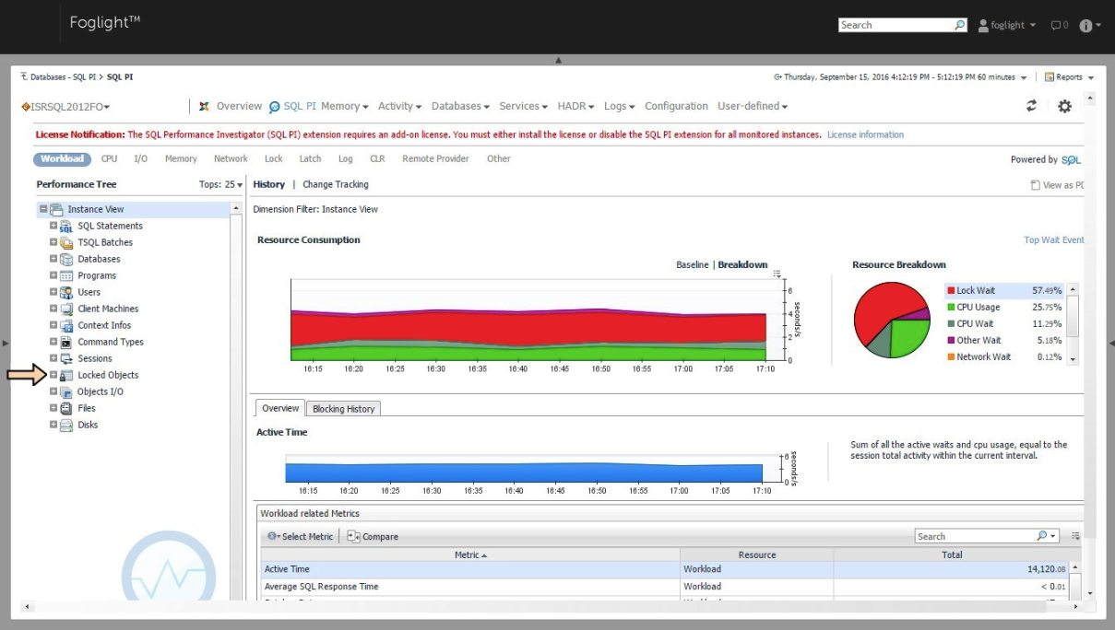
Task: Click the Disks tree icon
Action: (66, 425)
